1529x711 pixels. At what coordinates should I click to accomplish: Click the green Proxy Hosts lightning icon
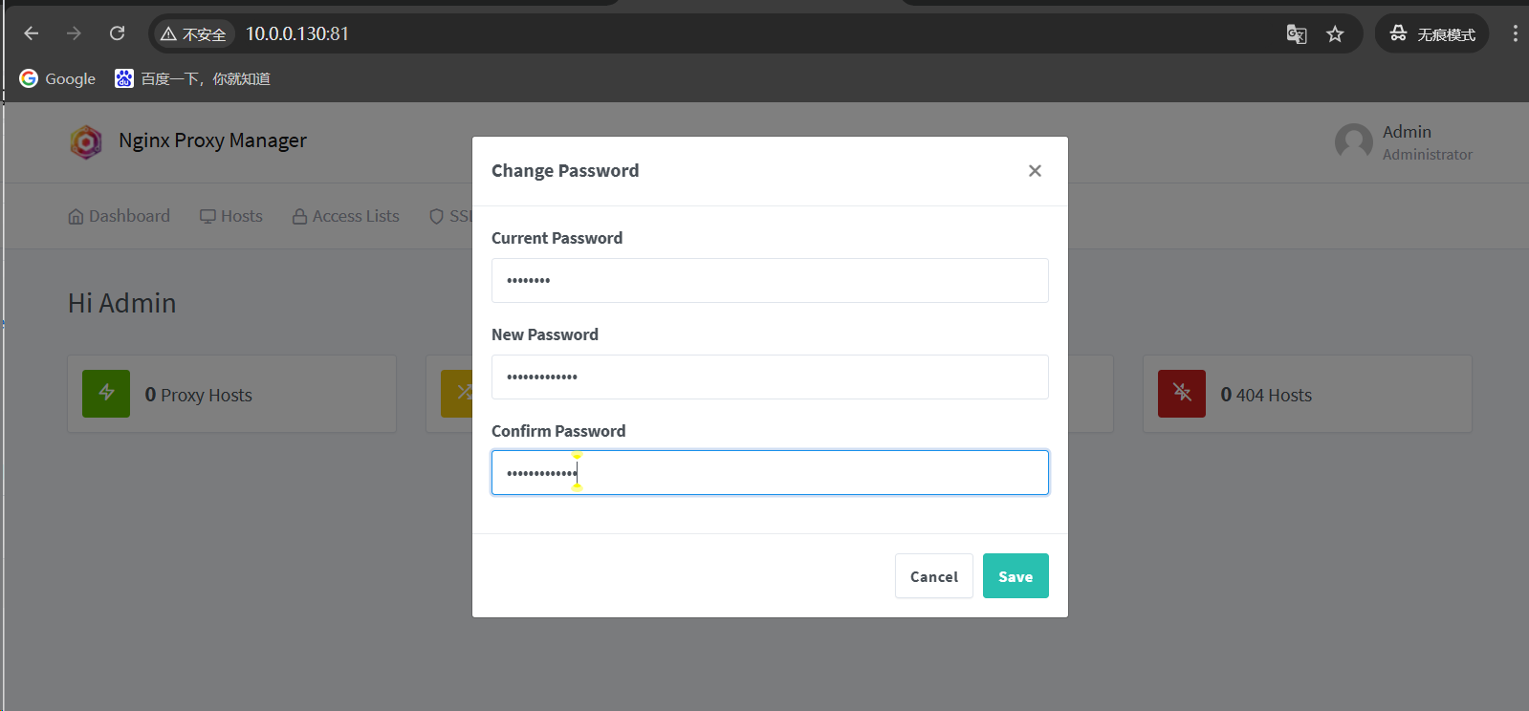[x=106, y=394]
